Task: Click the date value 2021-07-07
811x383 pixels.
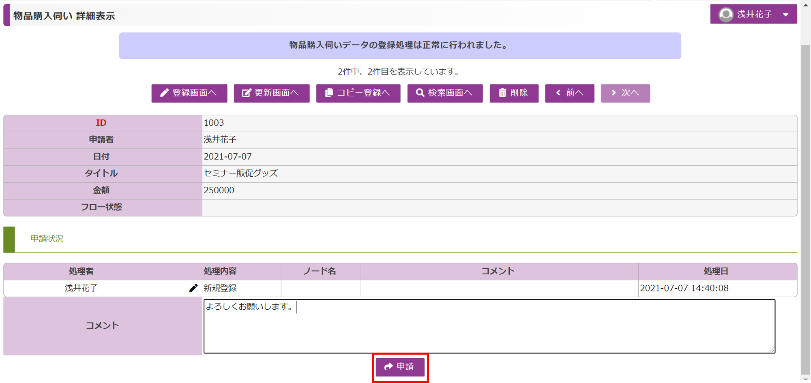Action: [227, 156]
